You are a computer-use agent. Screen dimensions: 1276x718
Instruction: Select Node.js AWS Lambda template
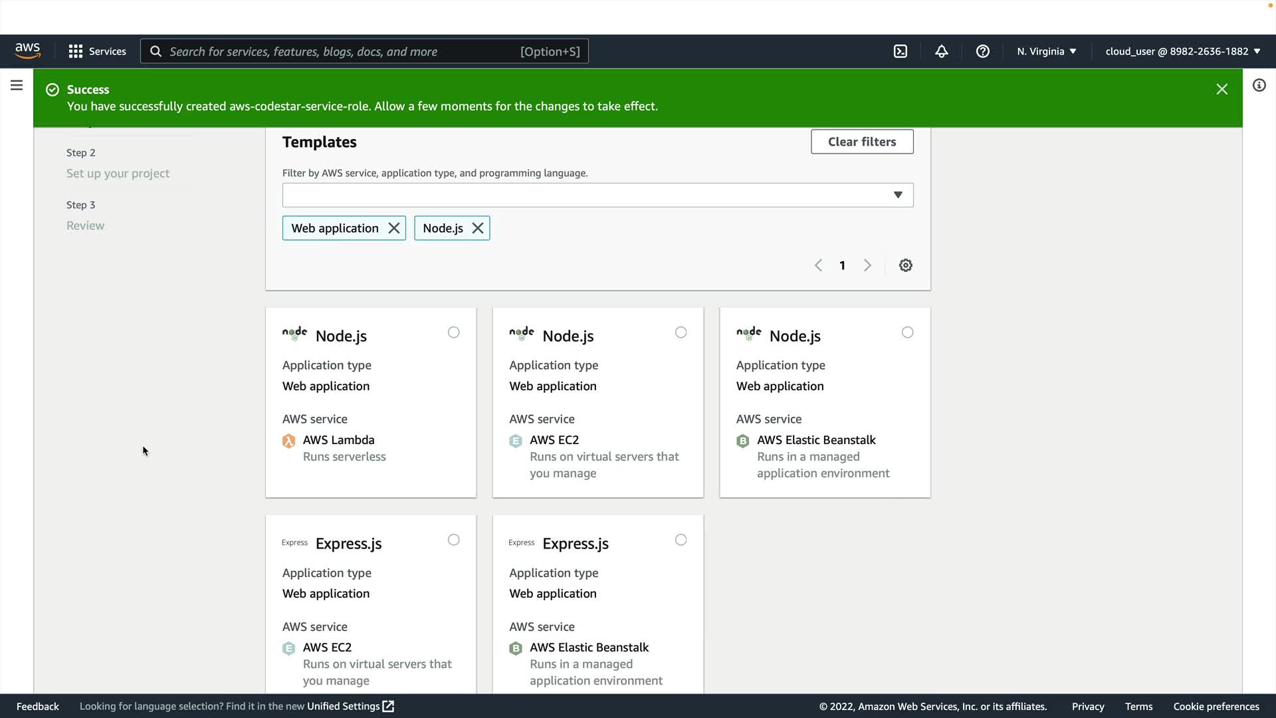tap(453, 332)
